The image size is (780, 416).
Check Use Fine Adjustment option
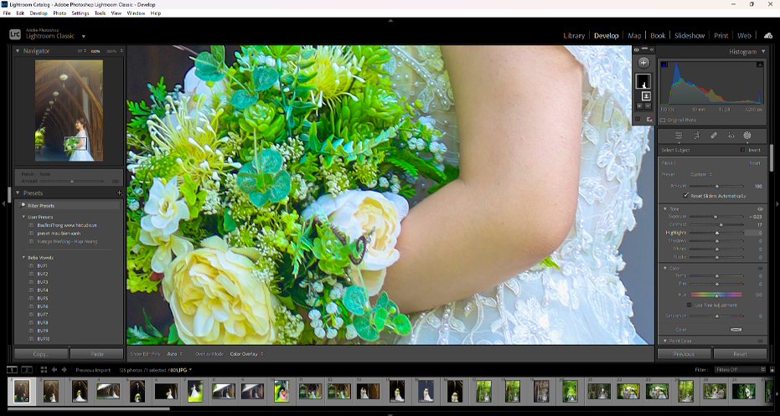click(x=689, y=305)
